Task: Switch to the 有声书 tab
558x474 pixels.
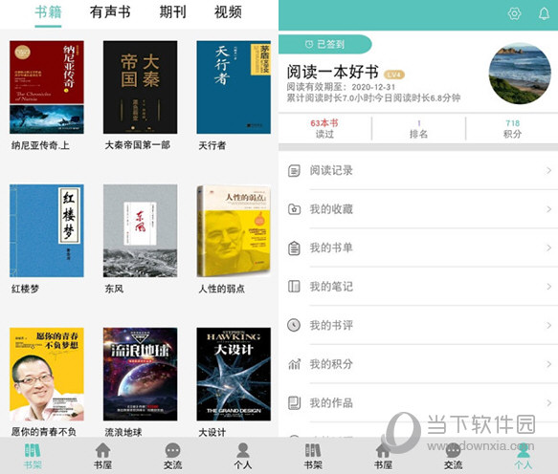Action: click(110, 12)
